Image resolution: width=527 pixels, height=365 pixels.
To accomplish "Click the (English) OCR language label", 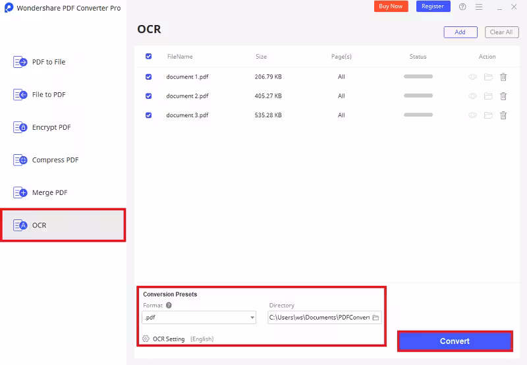I will click(202, 339).
